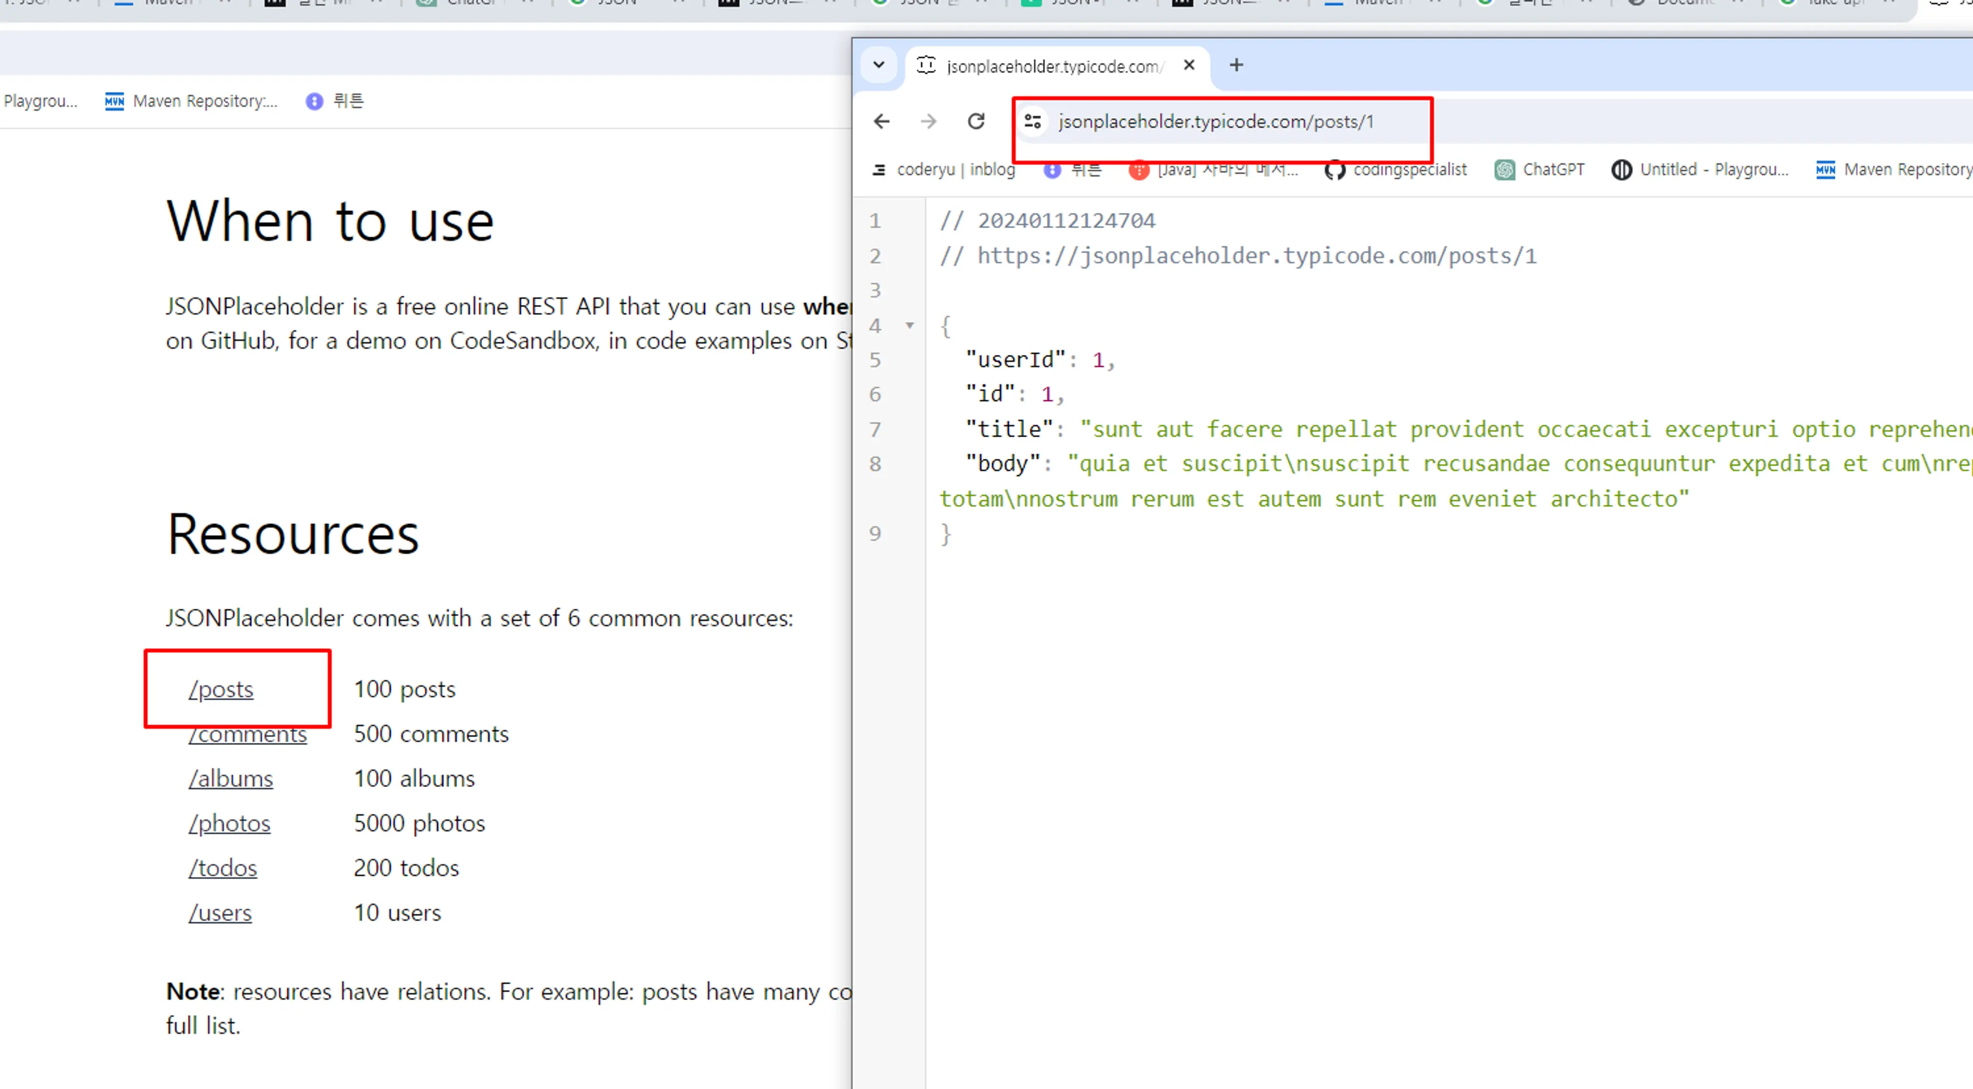Open the tab search dropdown arrow
The image size is (1973, 1089).
tap(879, 65)
